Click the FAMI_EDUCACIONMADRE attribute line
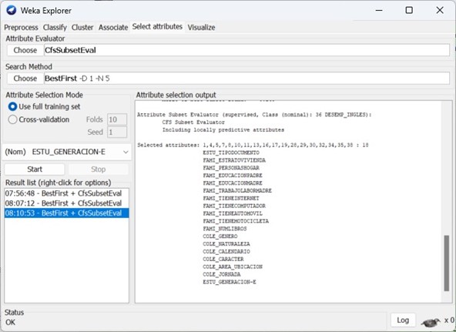 point(233,183)
